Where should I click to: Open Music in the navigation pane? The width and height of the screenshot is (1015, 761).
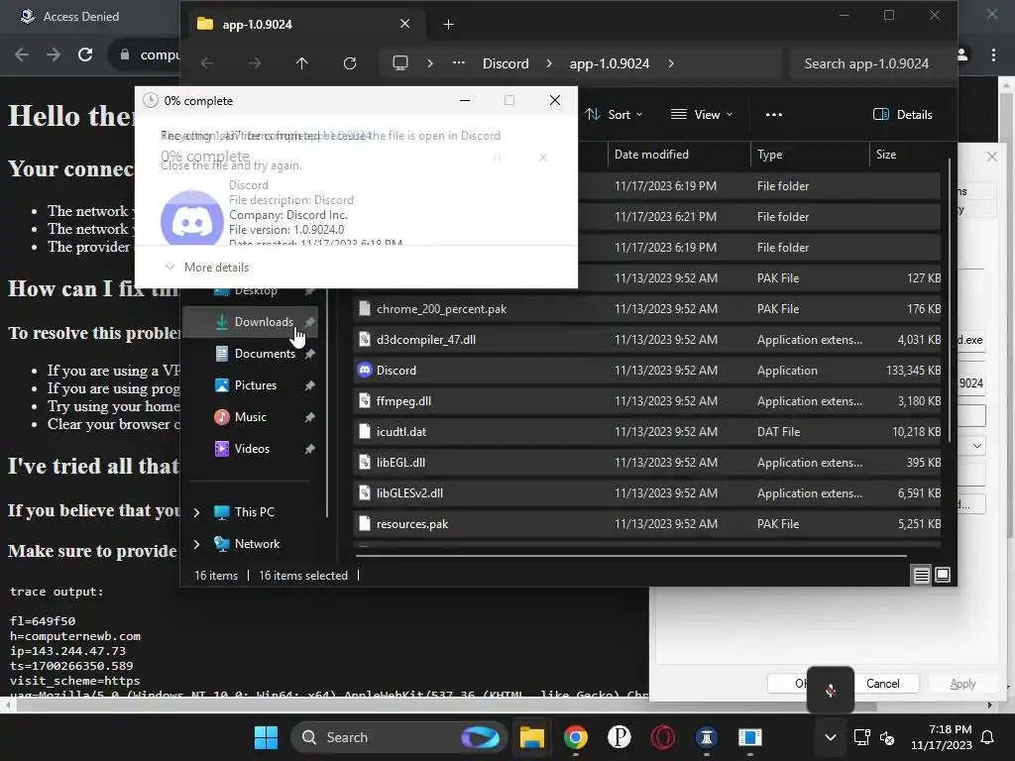click(x=251, y=417)
